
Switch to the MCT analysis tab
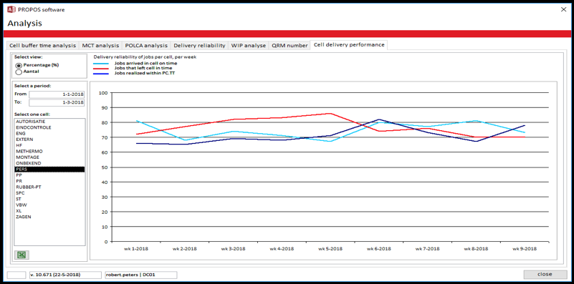pyautogui.click(x=100, y=46)
